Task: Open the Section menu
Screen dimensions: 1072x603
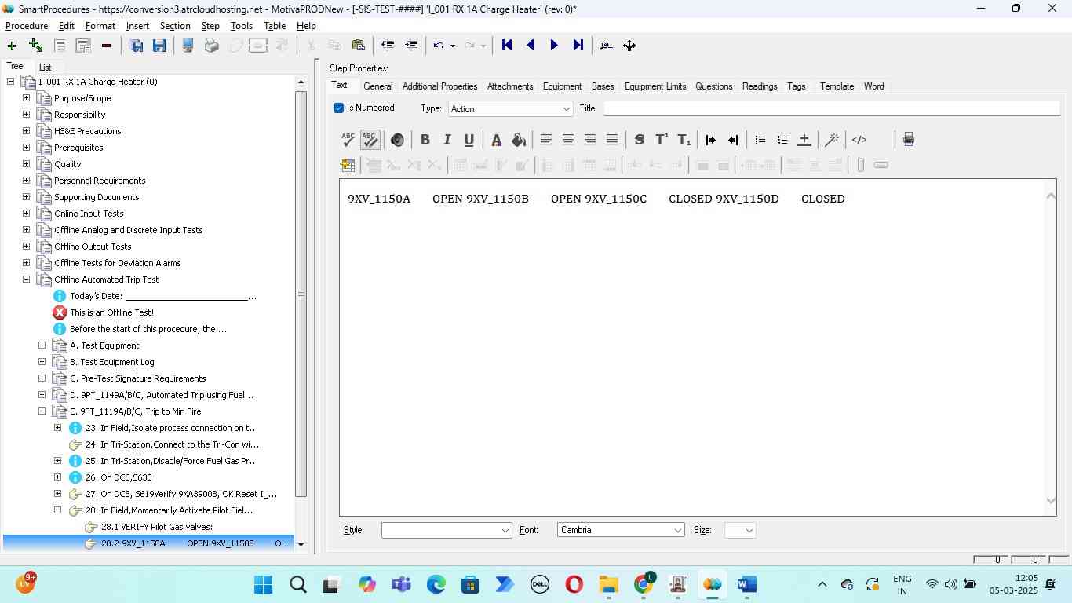Action: (x=175, y=26)
